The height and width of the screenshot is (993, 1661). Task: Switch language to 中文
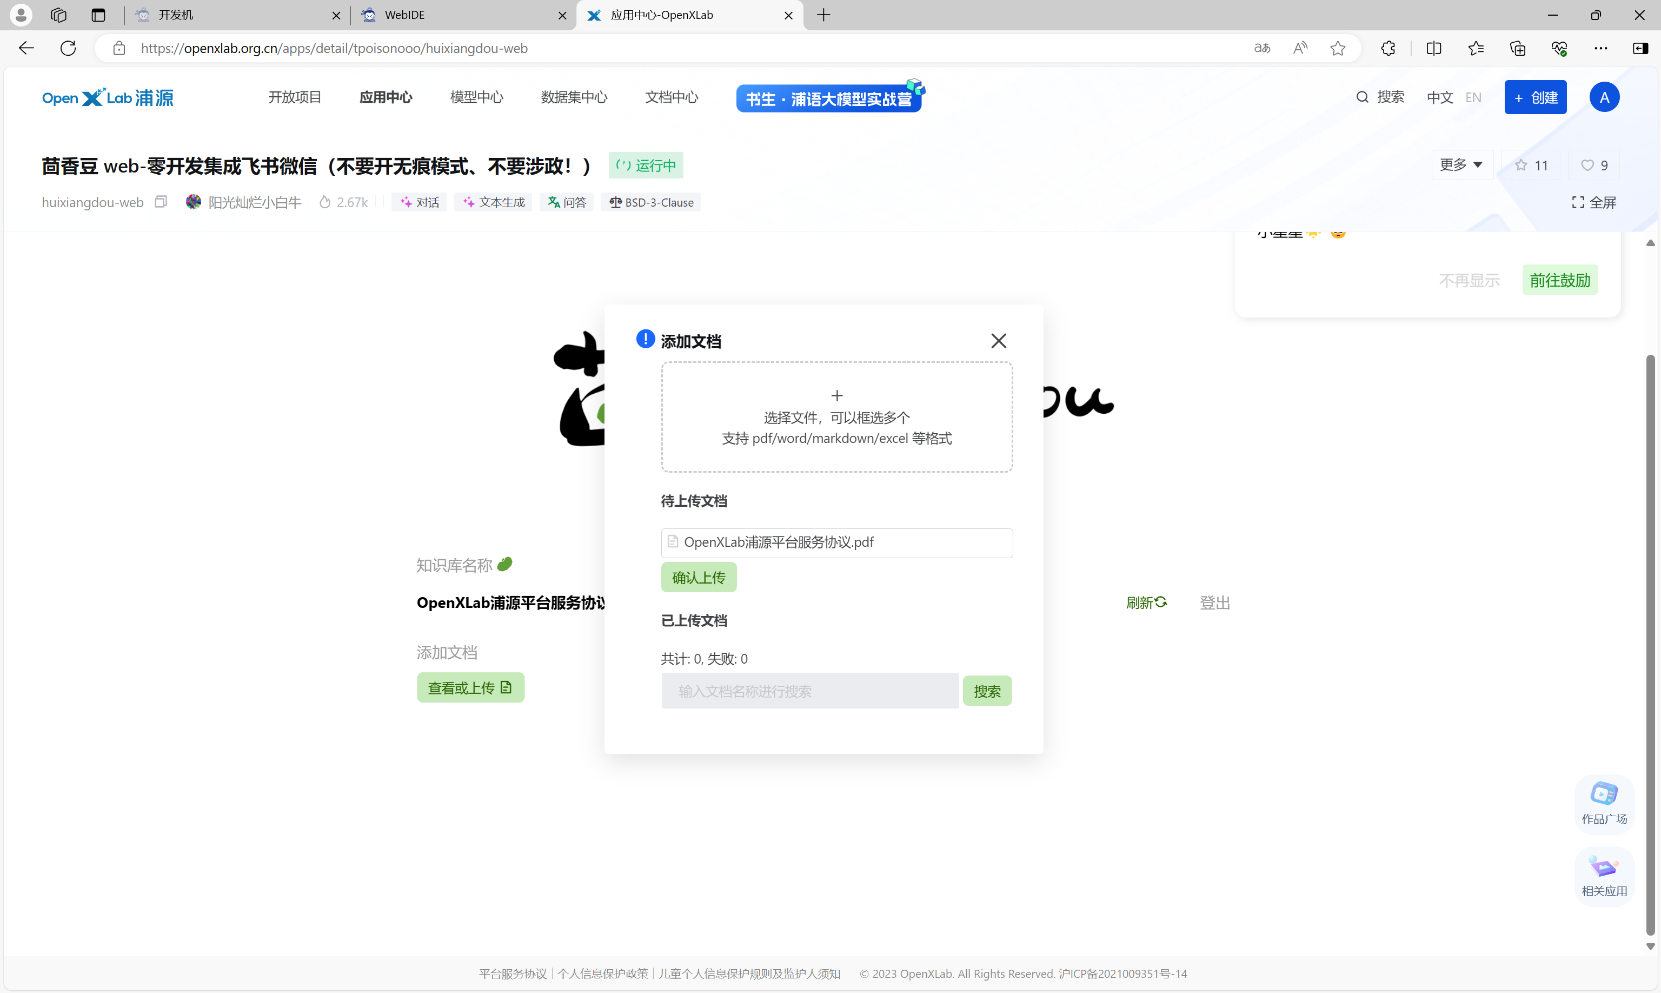tap(1439, 98)
